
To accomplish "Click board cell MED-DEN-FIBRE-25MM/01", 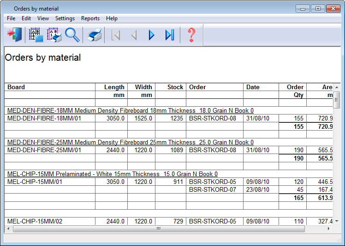I will tap(44, 150).
